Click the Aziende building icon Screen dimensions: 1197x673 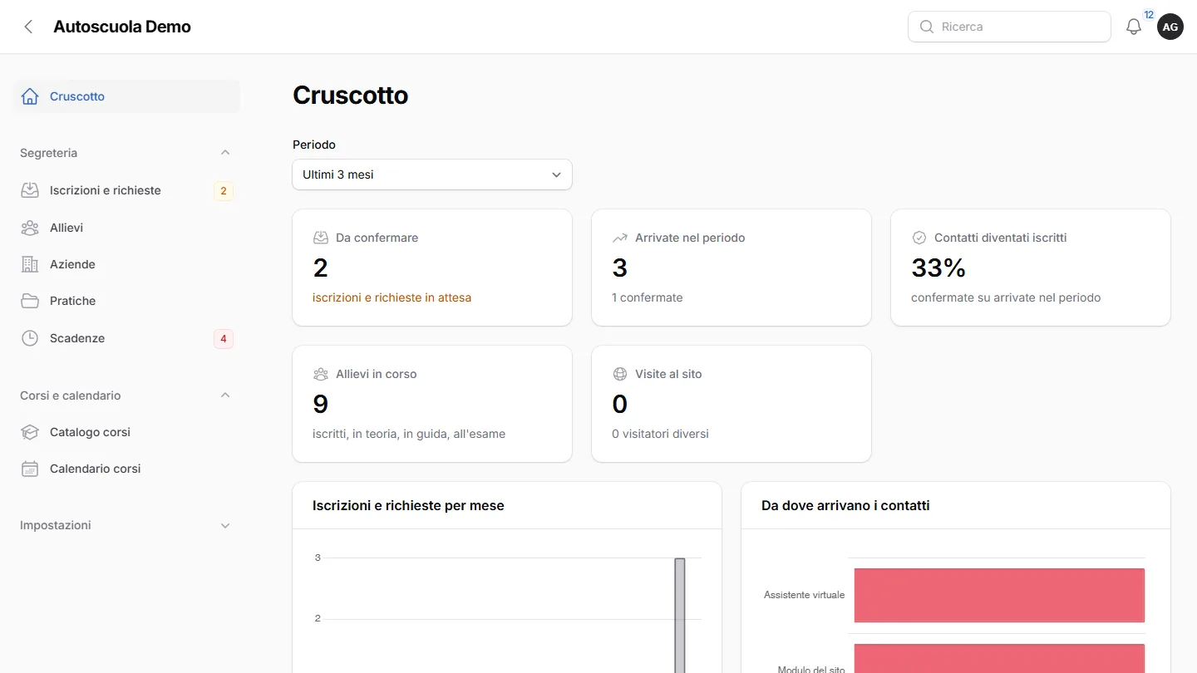(x=30, y=264)
